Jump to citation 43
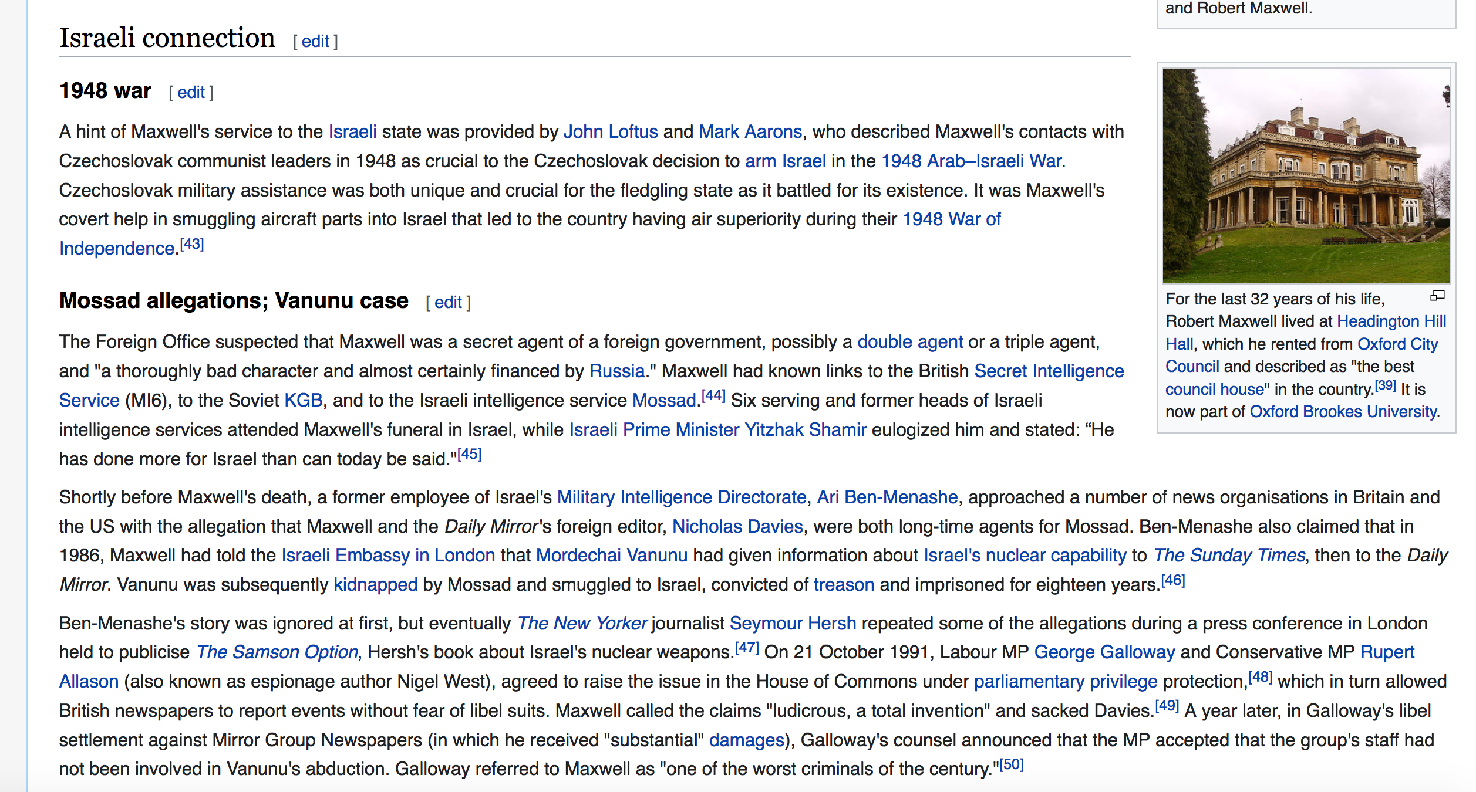The image size is (1476, 792). pos(192,244)
